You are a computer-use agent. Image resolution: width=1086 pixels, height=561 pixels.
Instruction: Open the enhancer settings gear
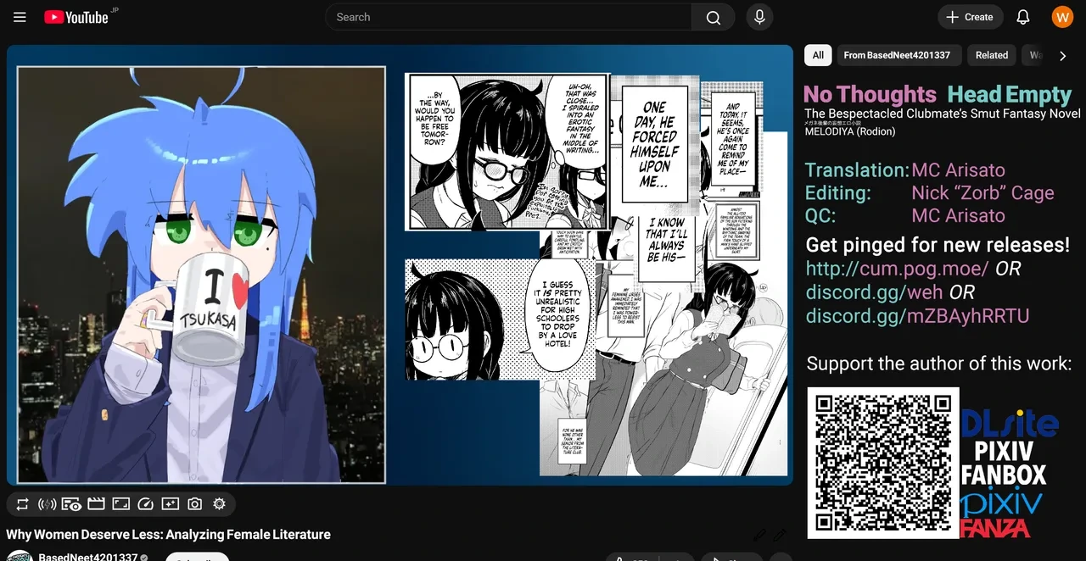pos(219,504)
